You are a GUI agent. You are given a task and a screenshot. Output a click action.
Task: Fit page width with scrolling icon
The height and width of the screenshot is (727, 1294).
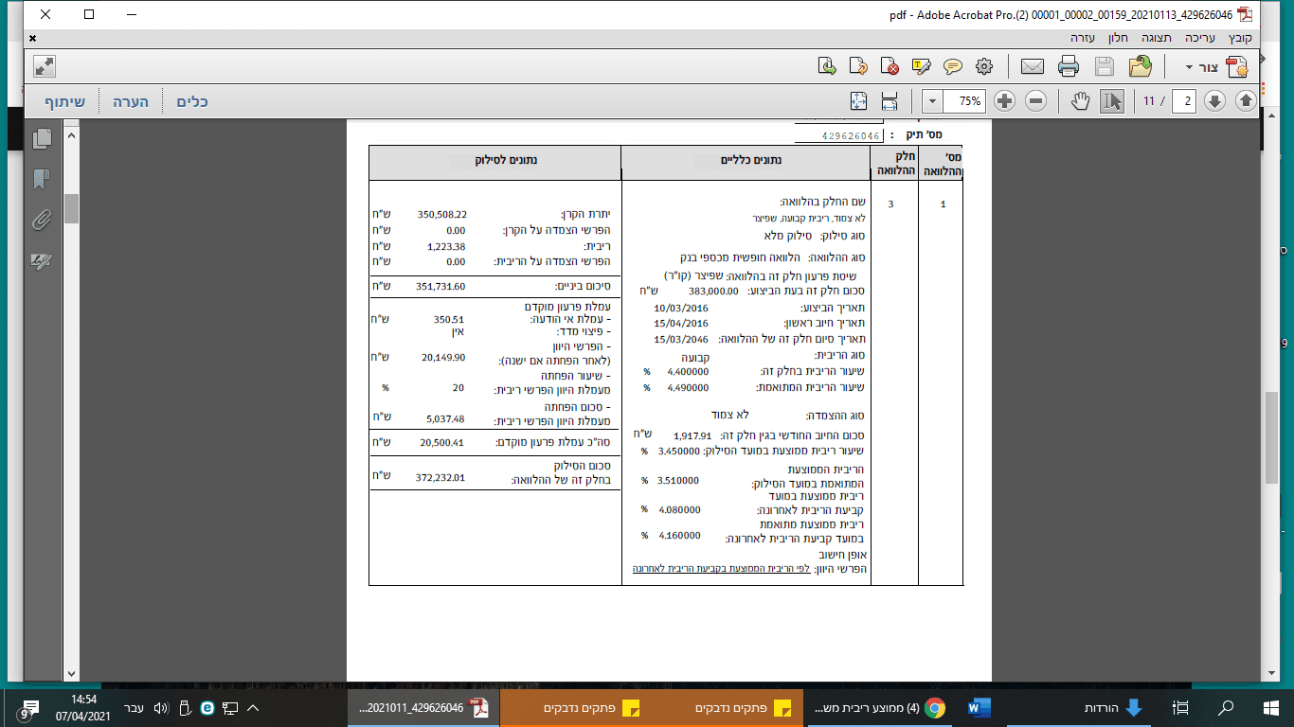[890, 101]
